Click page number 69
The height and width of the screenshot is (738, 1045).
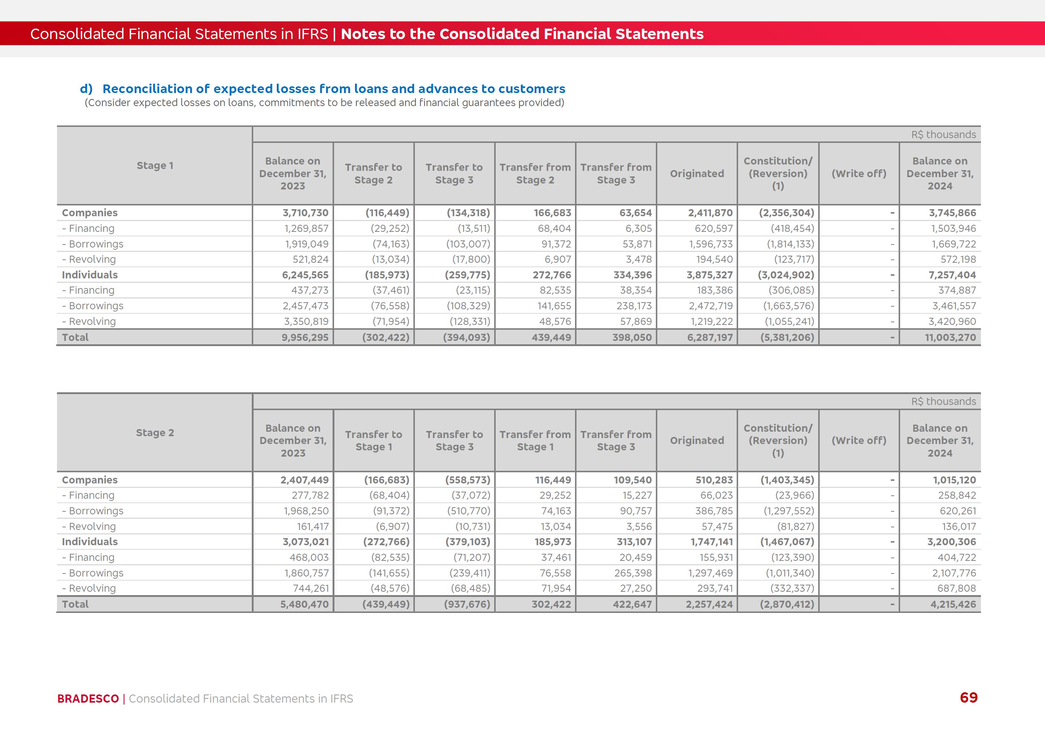click(x=968, y=697)
